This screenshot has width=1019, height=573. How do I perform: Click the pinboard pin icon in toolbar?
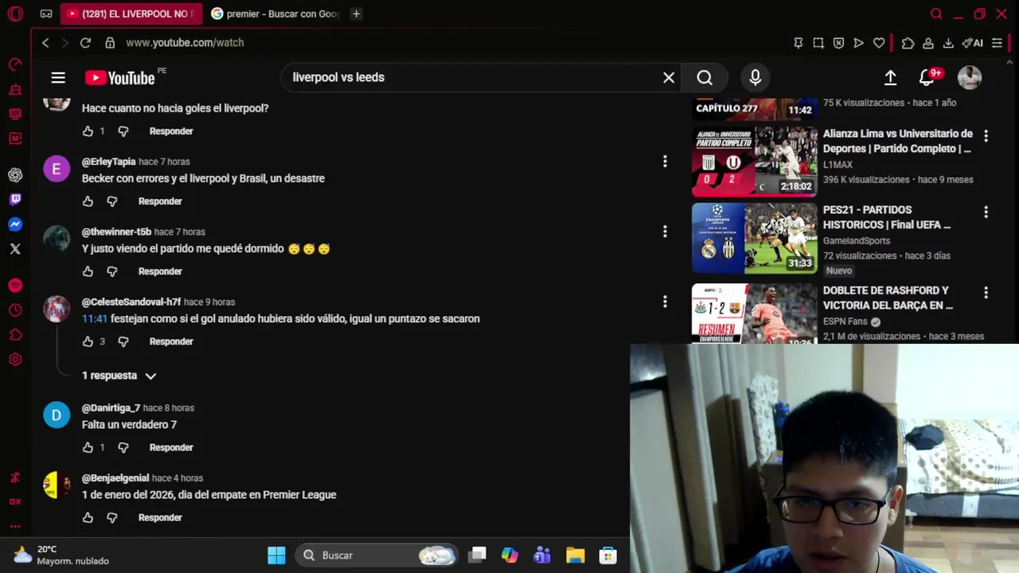pyautogui.click(x=798, y=43)
